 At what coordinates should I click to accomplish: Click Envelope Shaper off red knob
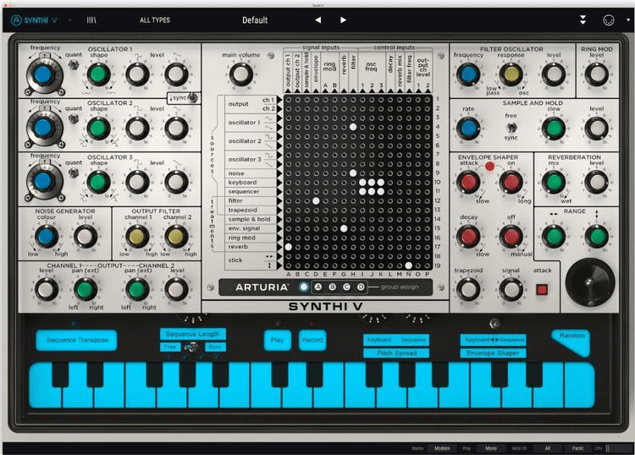click(x=511, y=237)
